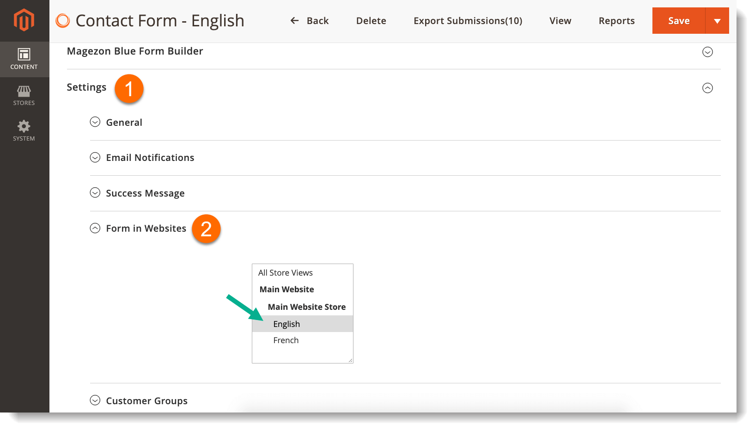Save the contact form

tap(678, 20)
